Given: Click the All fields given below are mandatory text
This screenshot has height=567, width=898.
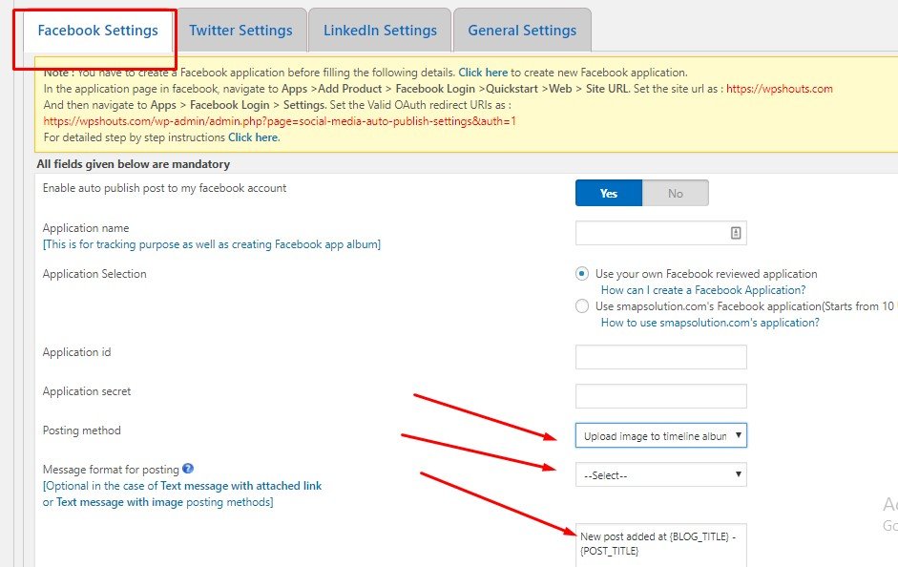Looking at the screenshot, I should click(x=134, y=164).
